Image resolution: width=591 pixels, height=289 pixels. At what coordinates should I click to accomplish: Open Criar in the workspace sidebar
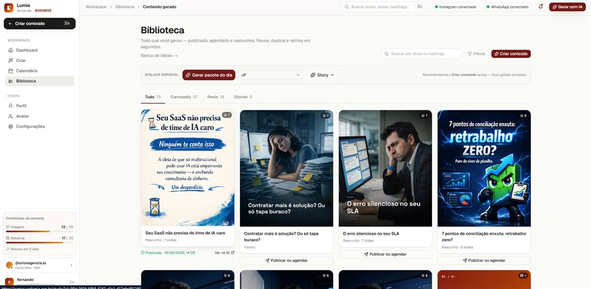click(x=39, y=61)
